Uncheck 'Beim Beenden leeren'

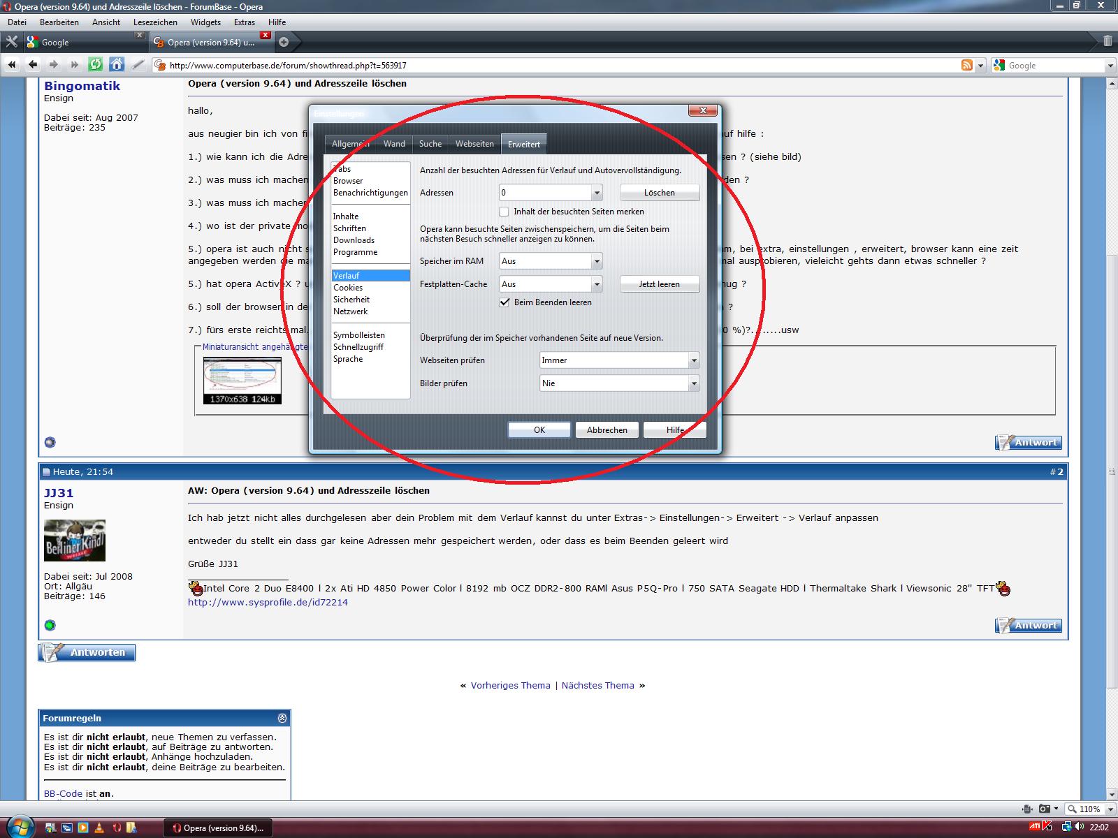point(504,302)
